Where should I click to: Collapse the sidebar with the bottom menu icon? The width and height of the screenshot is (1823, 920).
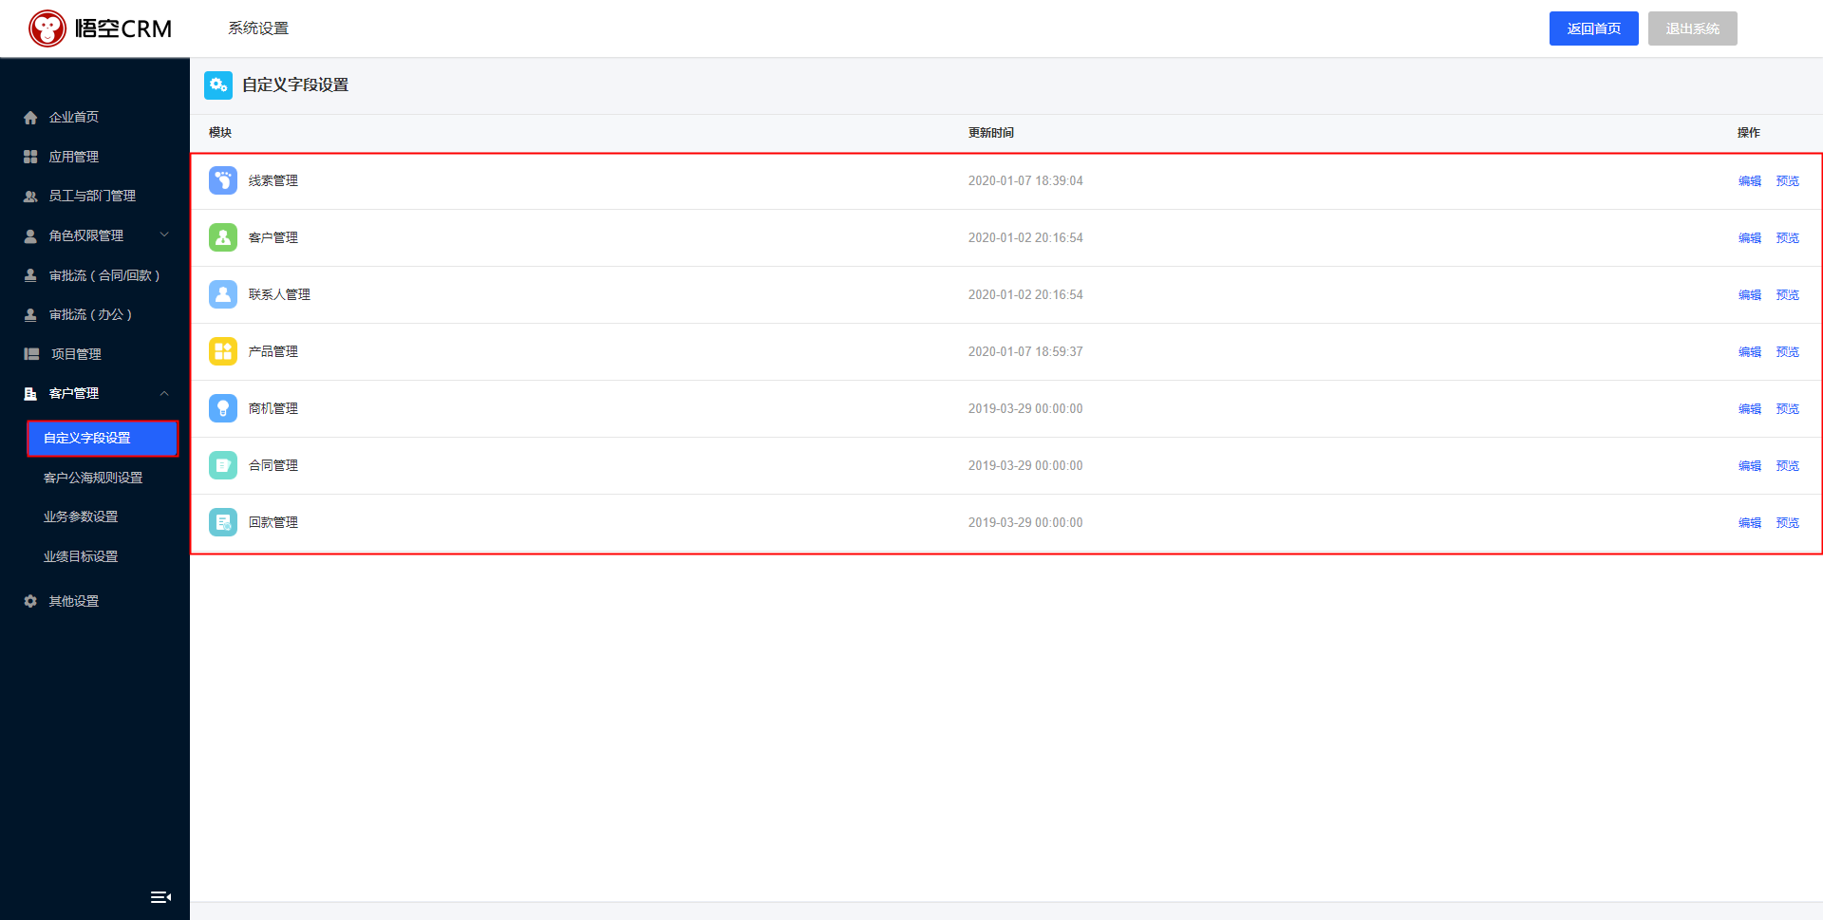[x=160, y=897]
